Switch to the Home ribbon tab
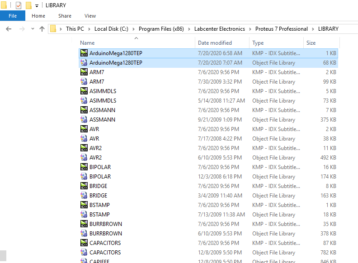The height and width of the screenshot is (263, 358). [x=38, y=16]
